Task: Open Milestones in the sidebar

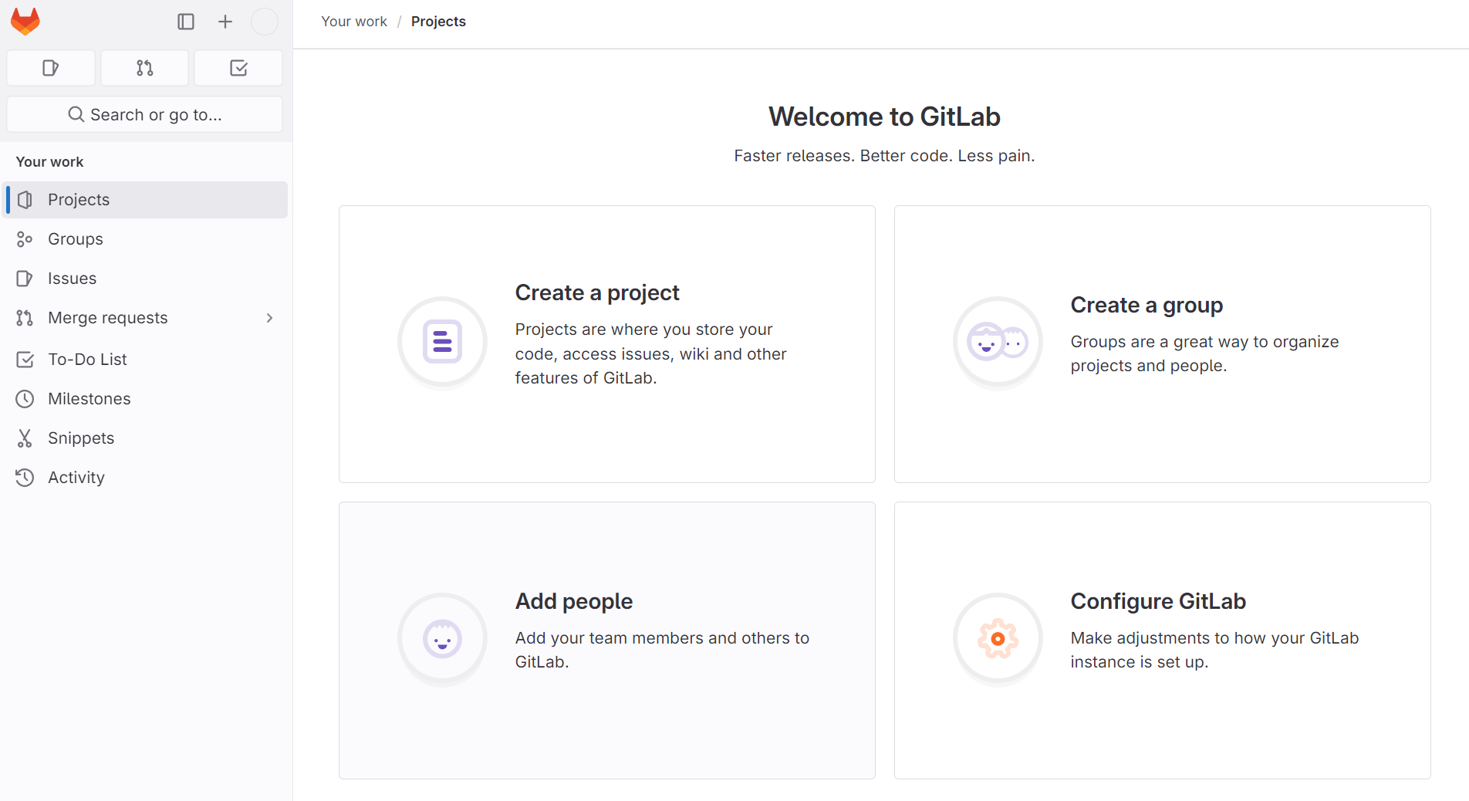Action: [x=147, y=399]
